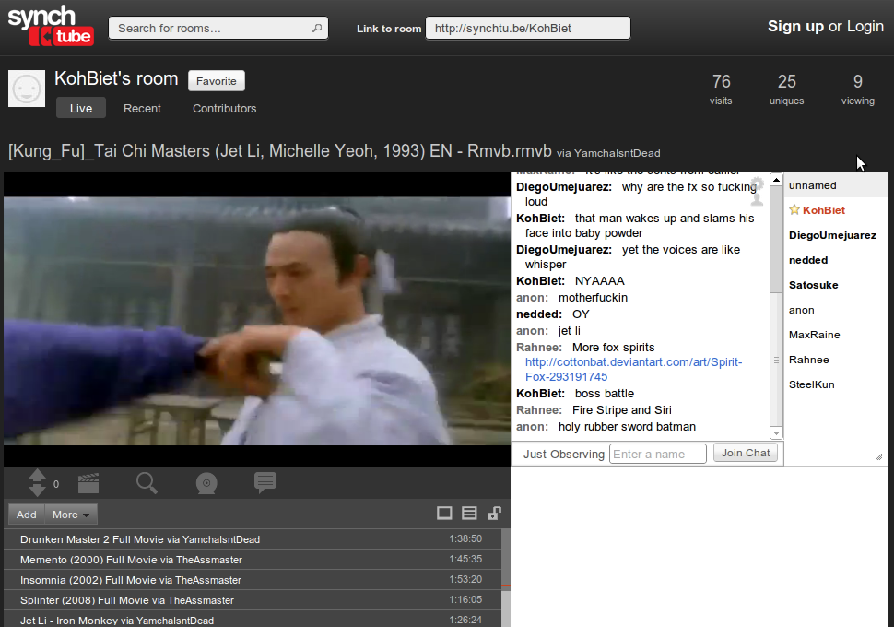Click the Login link
Image resolution: width=894 pixels, height=627 pixels.
865,26
